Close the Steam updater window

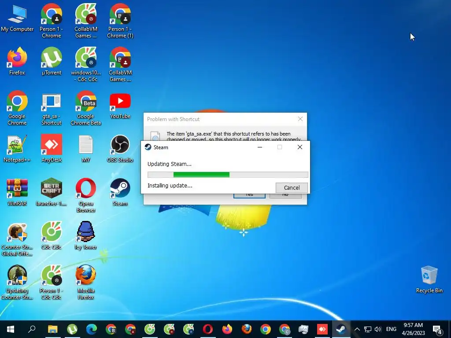(299, 147)
